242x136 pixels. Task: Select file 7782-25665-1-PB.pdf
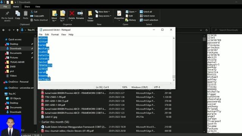point(55,97)
